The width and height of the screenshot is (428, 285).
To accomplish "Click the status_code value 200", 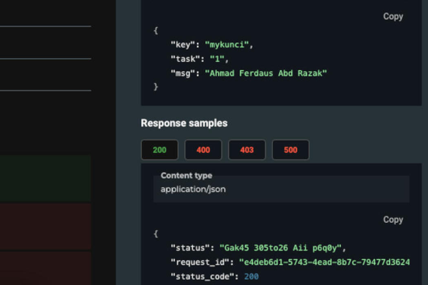I will (251, 276).
